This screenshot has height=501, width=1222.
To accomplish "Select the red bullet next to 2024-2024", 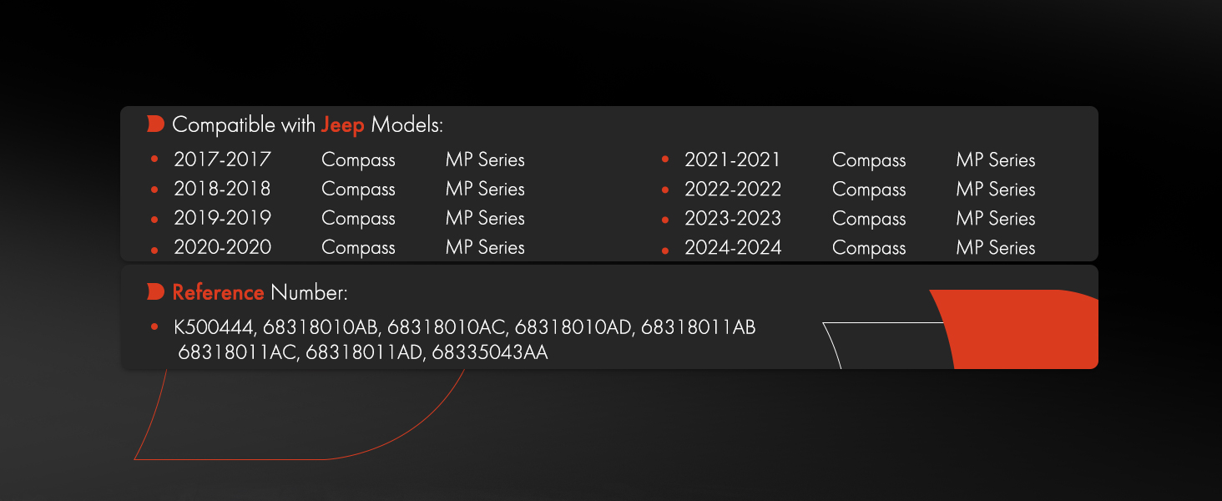I will click(x=665, y=250).
